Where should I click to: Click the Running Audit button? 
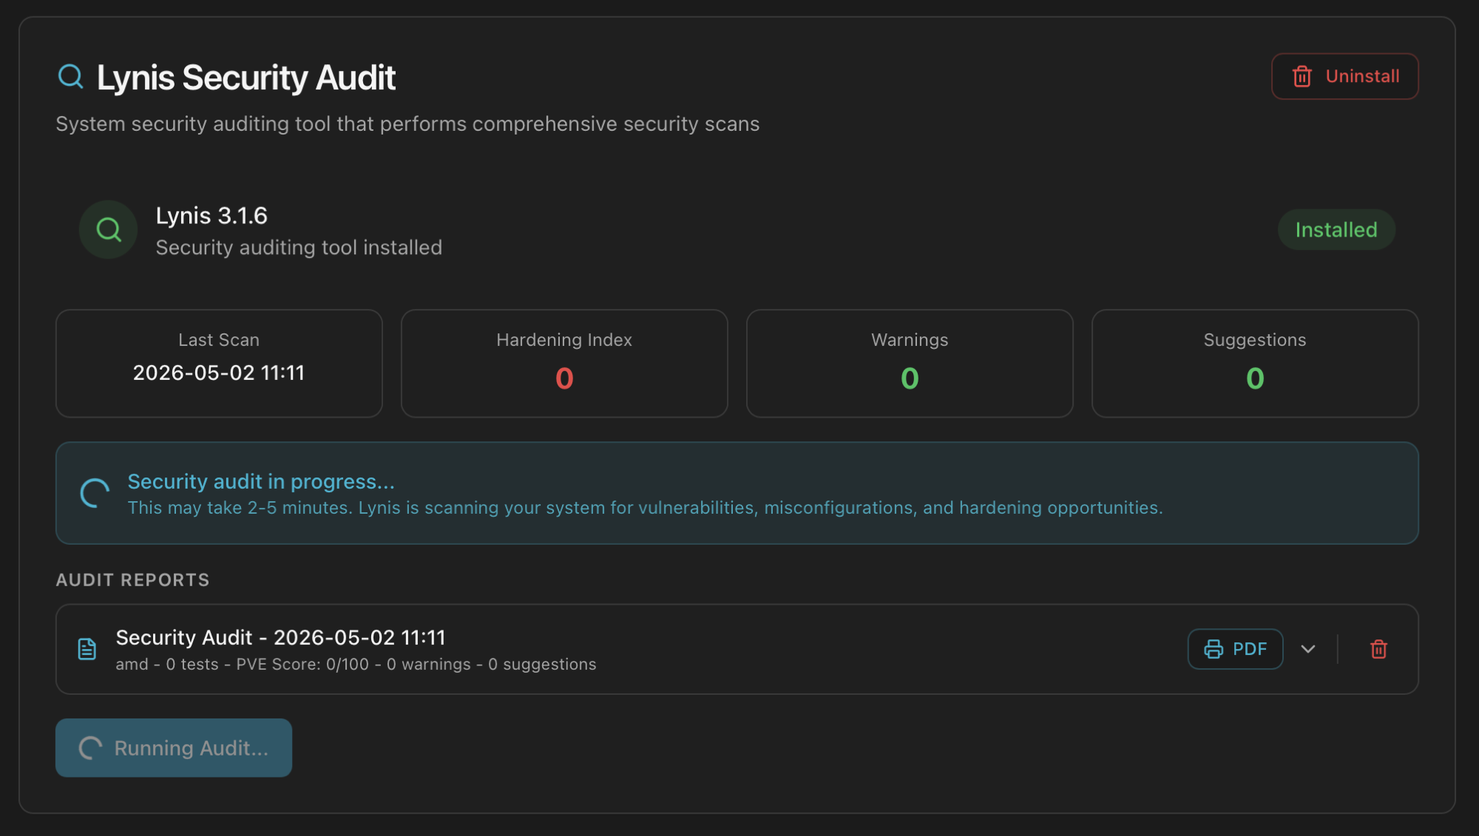[x=174, y=748]
